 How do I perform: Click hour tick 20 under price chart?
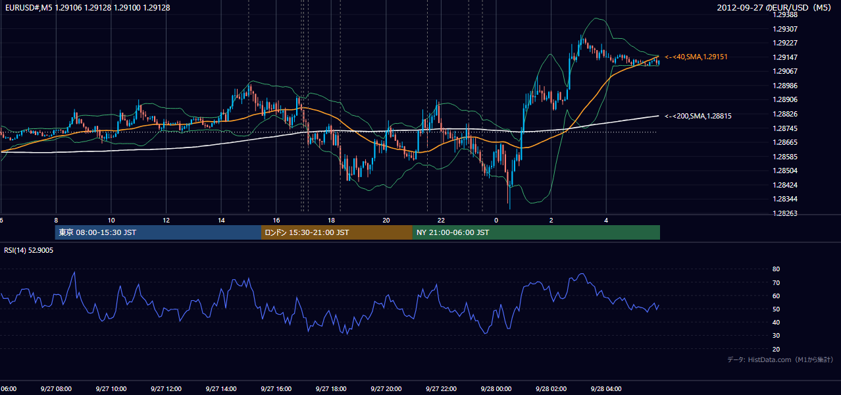(386, 220)
